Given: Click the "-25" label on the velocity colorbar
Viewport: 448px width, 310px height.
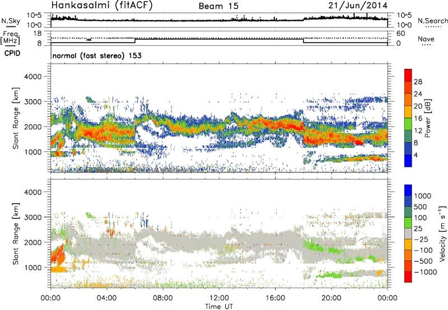Looking at the screenshot, I should (421, 239).
